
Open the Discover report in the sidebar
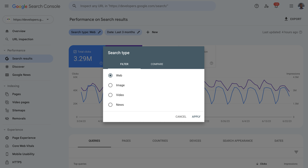point(18,66)
